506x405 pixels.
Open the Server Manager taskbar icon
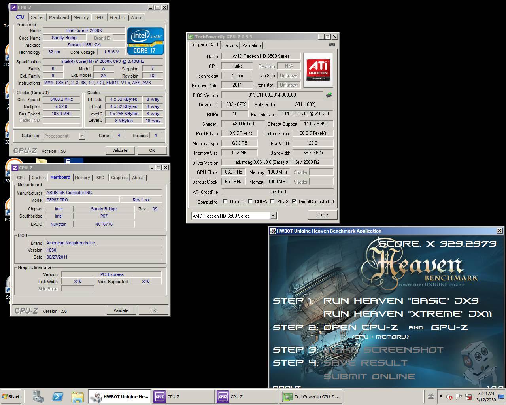tap(38, 396)
